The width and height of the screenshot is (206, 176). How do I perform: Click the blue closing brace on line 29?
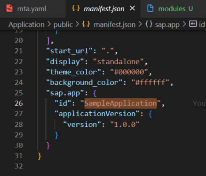pyautogui.click(x=56, y=135)
